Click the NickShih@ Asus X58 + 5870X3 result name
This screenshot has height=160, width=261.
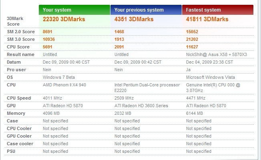tap(217, 54)
